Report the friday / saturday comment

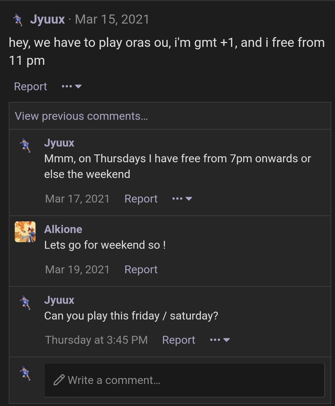pyautogui.click(x=178, y=340)
